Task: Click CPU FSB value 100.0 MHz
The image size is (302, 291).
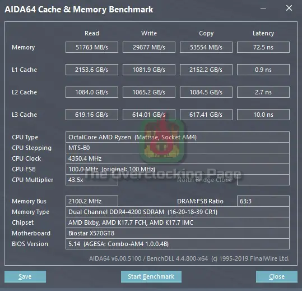Action: click(x=178, y=169)
